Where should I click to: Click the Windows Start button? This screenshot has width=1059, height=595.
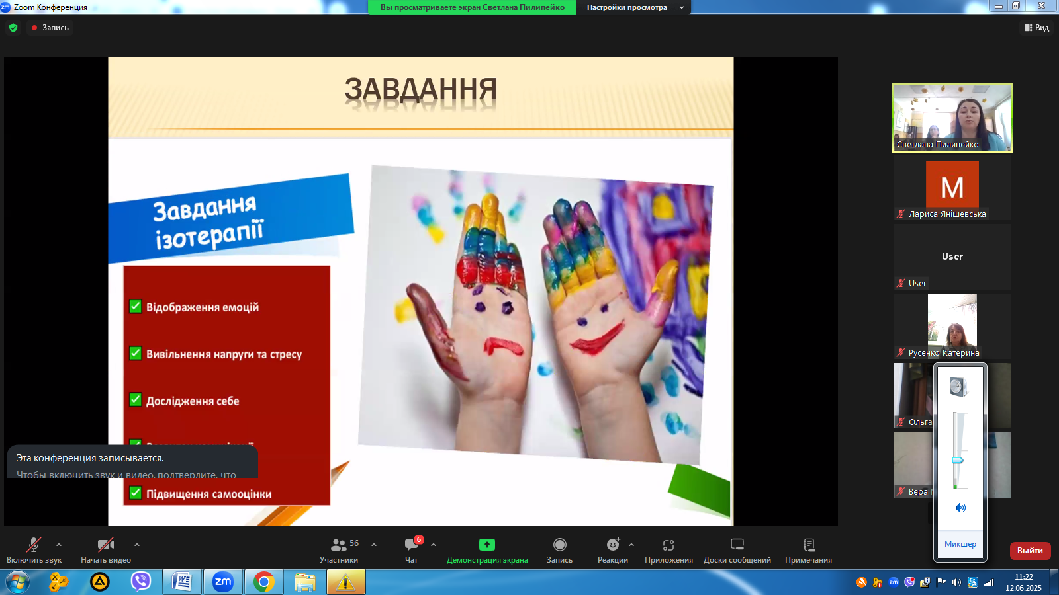(x=18, y=582)
